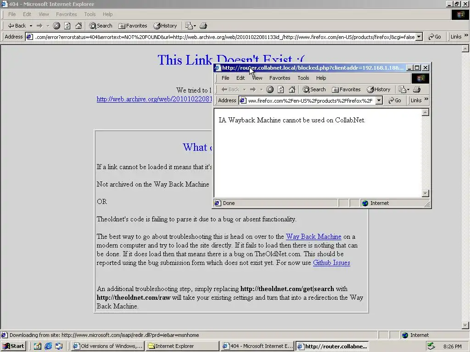Viewport: 470px width, 352px height.
Task: Switch to Internet Explorer folder taskbar button
Action: click(183, 346)
